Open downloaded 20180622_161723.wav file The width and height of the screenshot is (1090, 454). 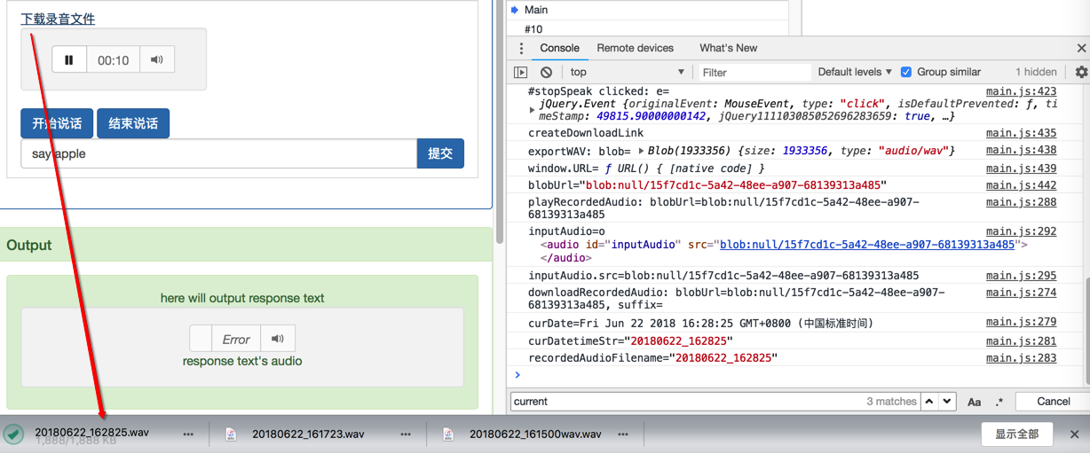point(308,434)
